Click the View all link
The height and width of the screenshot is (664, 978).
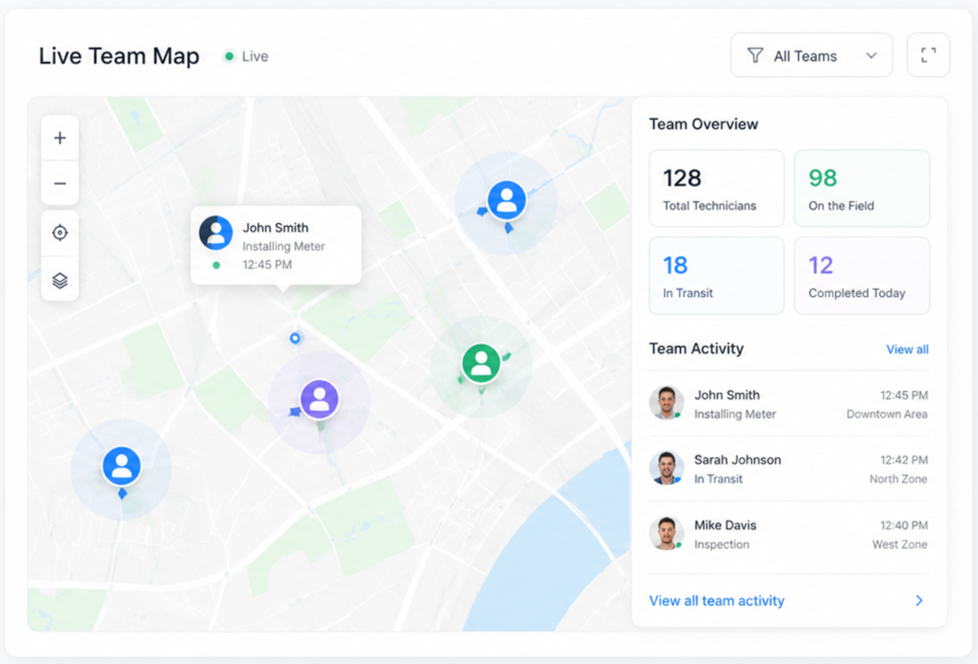(907, 350)
